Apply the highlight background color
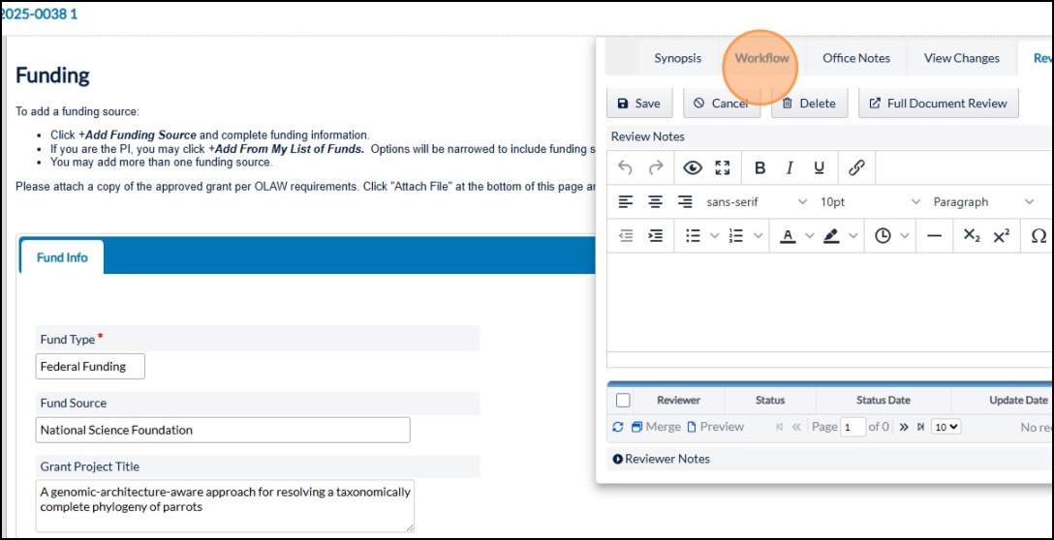This screenshot has width=1054, height=540. tap(831, 236)
